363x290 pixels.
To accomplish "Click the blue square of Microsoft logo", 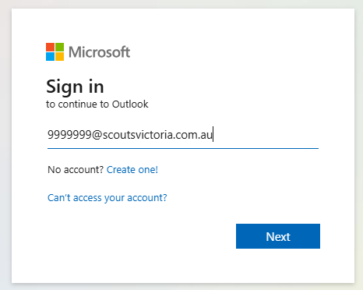I will click(50, 56).
